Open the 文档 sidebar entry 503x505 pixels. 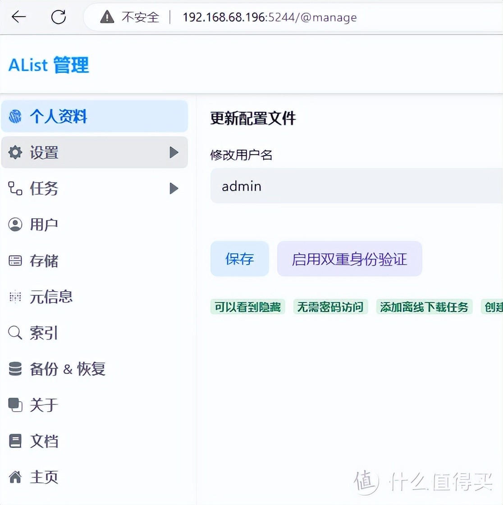click(x=94, y=441)
